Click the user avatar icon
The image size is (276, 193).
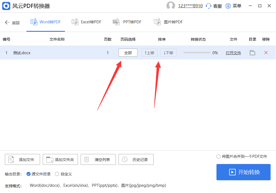point(171,5)
